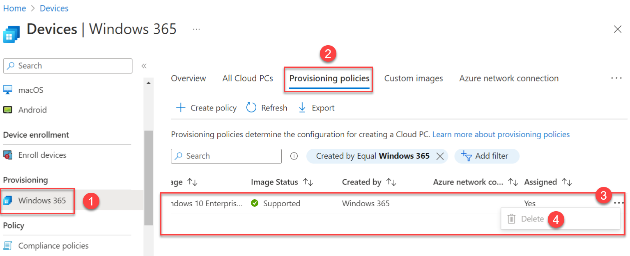The image size is (630, 256).
Task: Click Learn more about provisioning policies
Action: [x=501, y=134]
